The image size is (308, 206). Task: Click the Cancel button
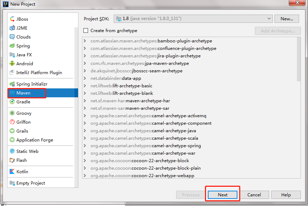pos(254,195)
